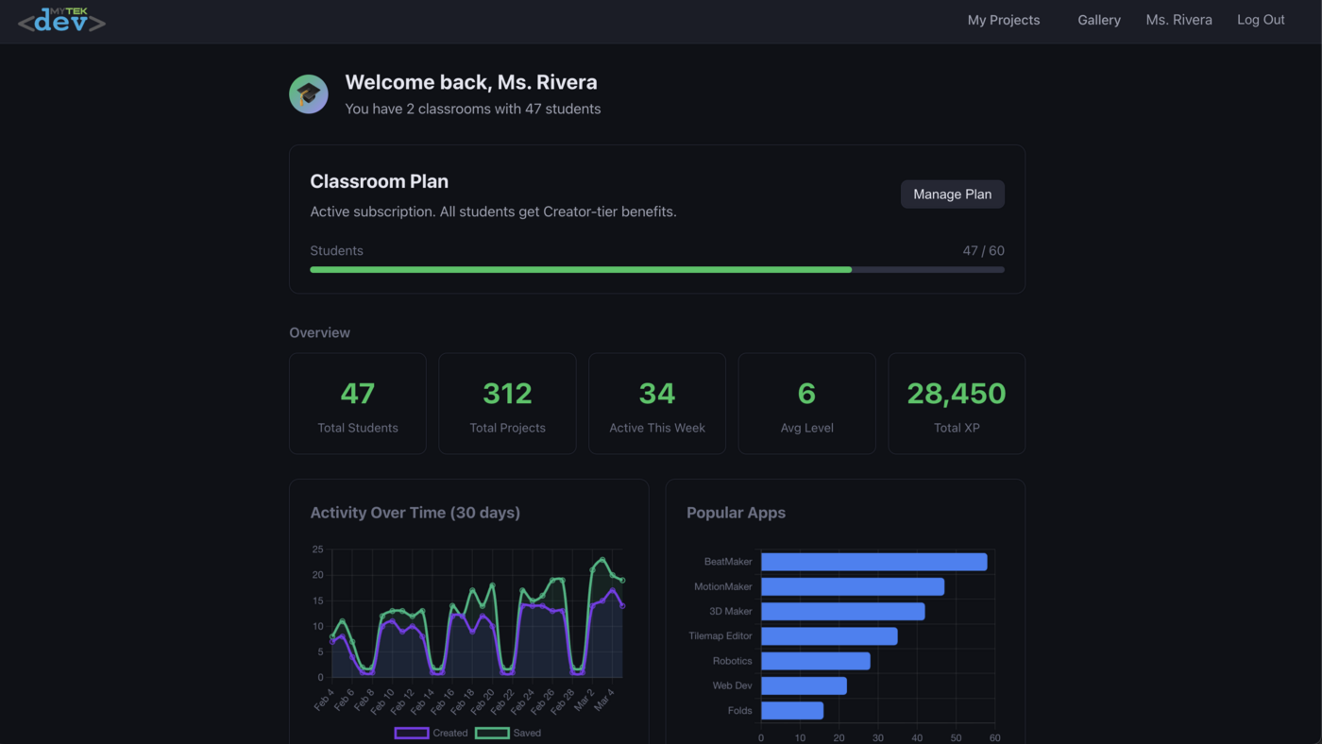The width and height of the screenshot is (1322, 744).
Task: Click the Avg Level stat card
Action: click(806, 403)
